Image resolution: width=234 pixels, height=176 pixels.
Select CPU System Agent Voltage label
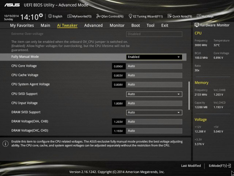pos(31,84)
